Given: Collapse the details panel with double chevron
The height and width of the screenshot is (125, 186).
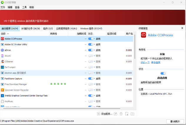Looking at the screenshot, I should click(182, 28).
